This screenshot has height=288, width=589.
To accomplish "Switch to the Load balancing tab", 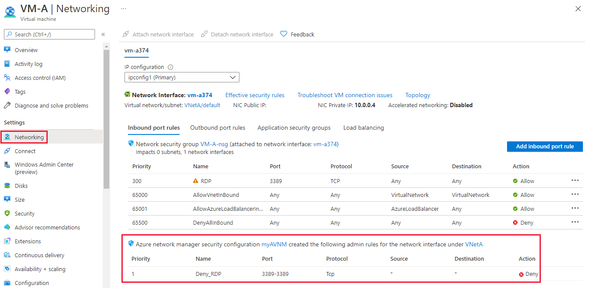I will click(x=363, y=128).
